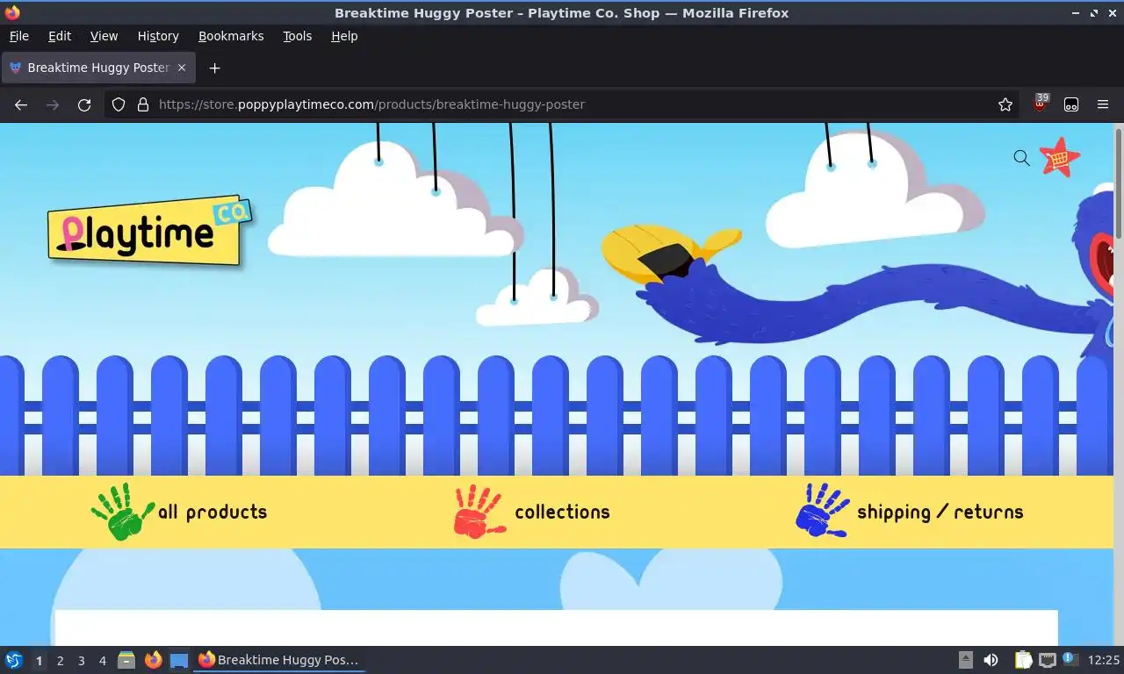Open the Edit menu
This screenshot has height=674, width=1124.
pos(60,36)
